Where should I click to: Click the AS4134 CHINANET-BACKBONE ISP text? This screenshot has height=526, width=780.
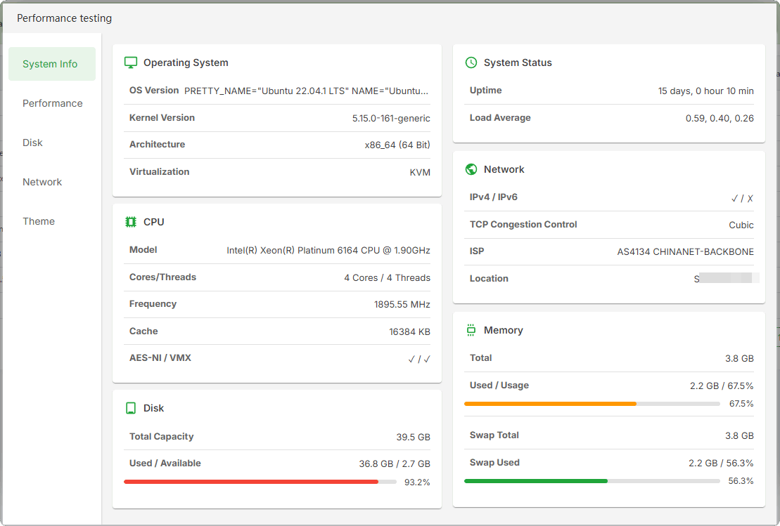685,251
